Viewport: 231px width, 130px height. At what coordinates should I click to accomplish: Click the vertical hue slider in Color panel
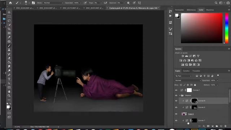227,28
